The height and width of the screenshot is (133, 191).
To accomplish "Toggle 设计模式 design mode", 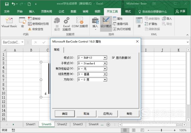I will click(106, 24).
